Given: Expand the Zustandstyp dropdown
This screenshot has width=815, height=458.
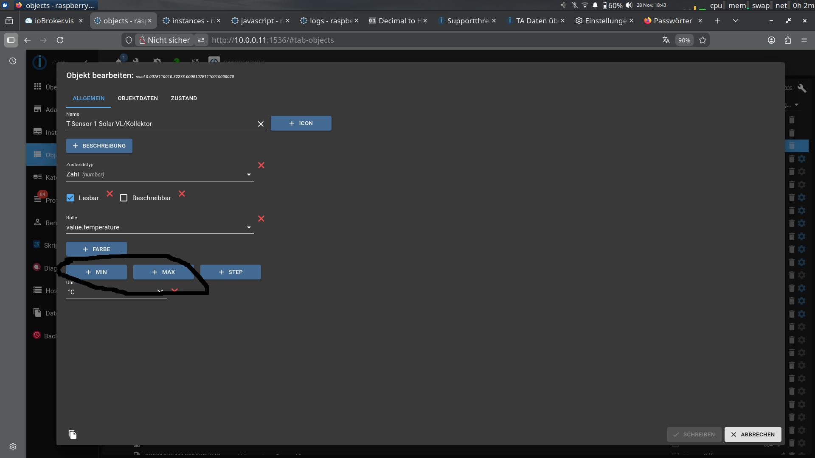Looking at the screenshot, I should 249,175.
